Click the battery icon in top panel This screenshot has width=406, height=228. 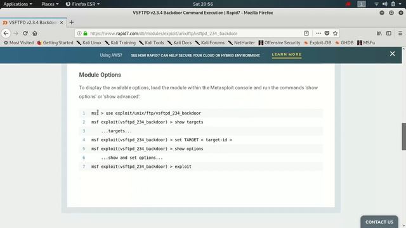tap(393, 4)
